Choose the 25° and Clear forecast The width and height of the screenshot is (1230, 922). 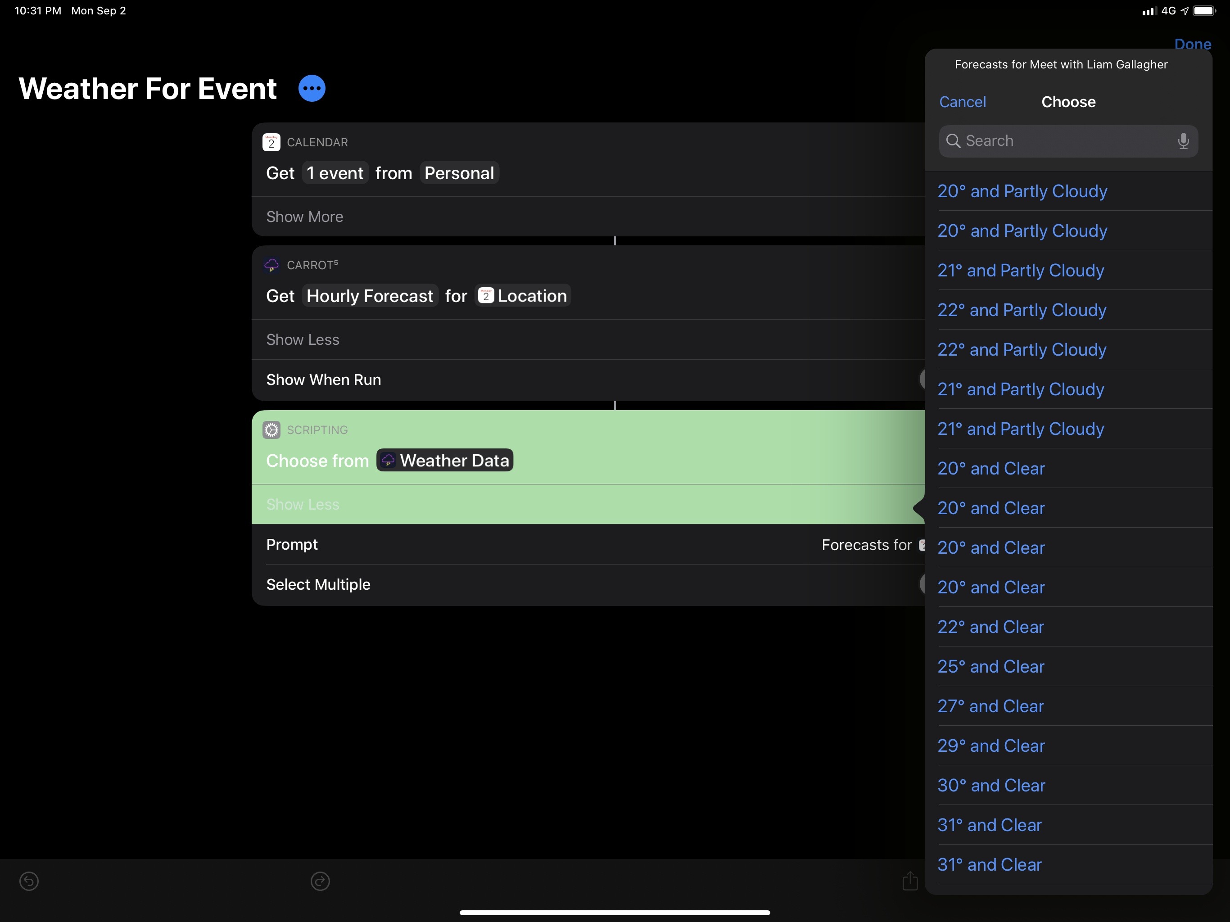pos(991,666)
